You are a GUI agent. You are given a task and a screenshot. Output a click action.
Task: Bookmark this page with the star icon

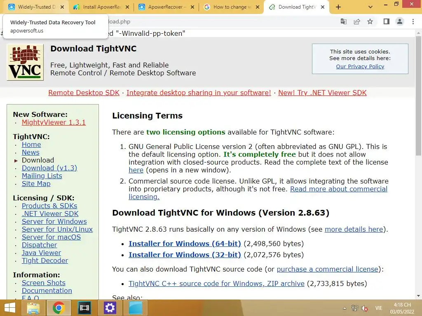[370, 21]
